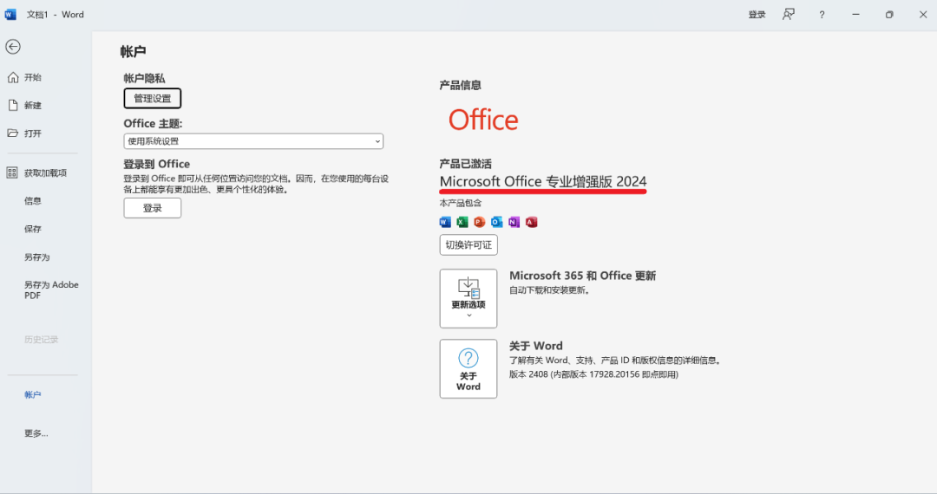Click the 切换许可证 button

[468, 245]
